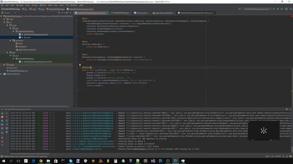
Task: Click the Run console horizontal scrollbar
Action: (30, 154)
